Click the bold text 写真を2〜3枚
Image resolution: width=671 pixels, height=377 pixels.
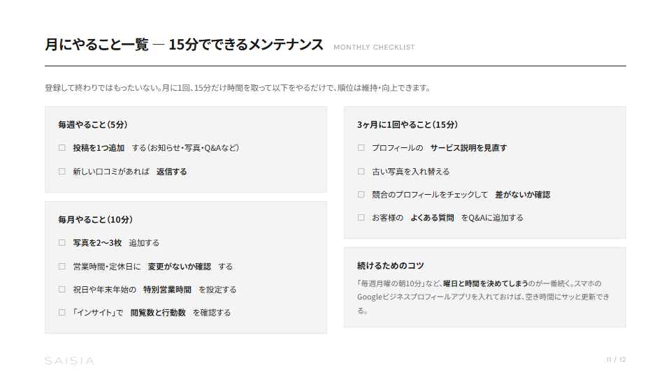tap(97, 243)
